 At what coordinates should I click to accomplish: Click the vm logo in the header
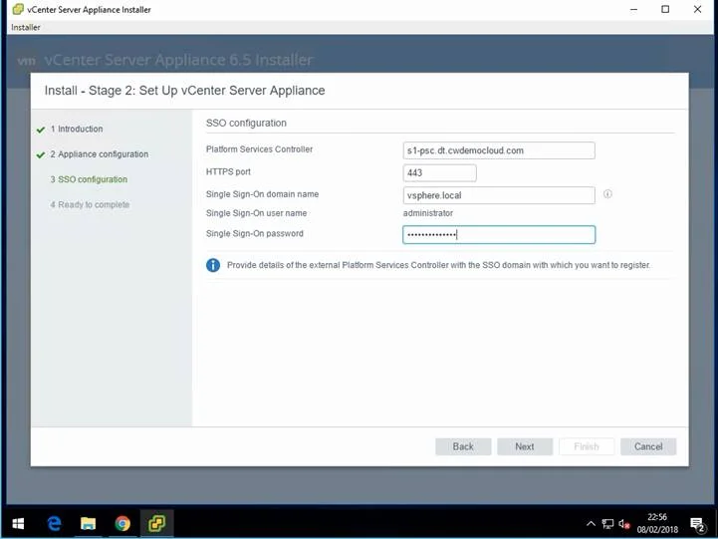tap(27, 61)
